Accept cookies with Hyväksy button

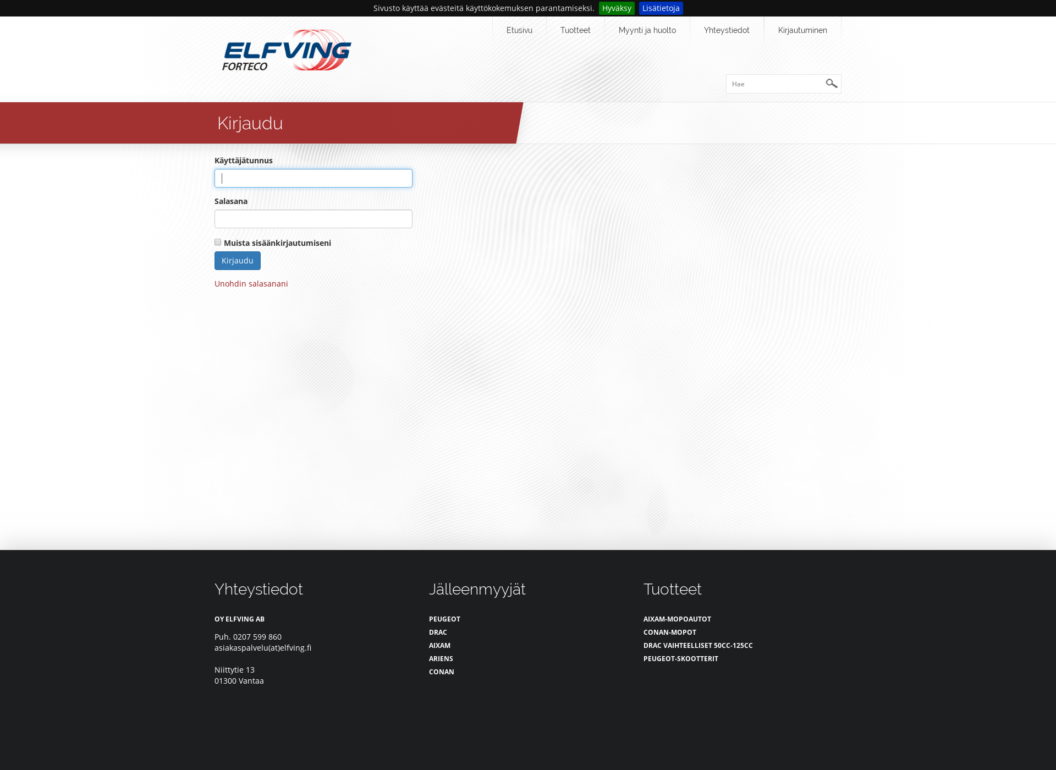click(x=617, y=8)
